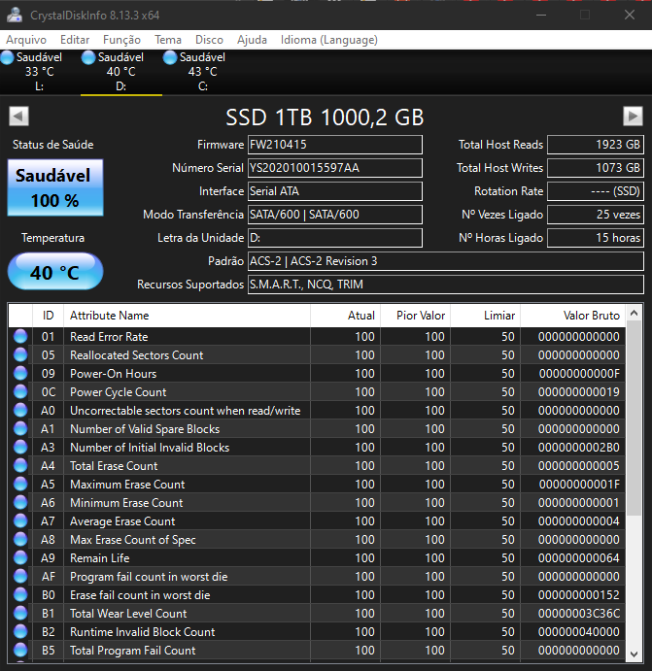652x671 pixels.
Task: Click the Pior Valor column header
Action: coord(415,316)
